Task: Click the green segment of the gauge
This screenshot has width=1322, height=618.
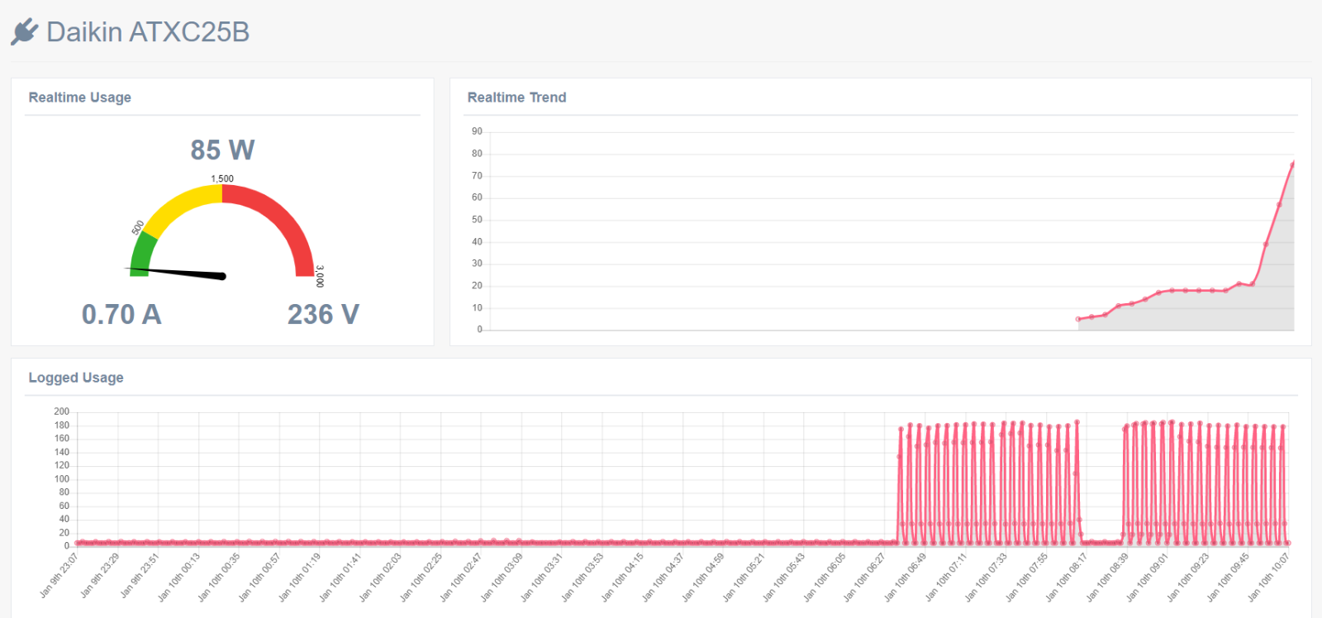Action: click(x=141, y=254)
